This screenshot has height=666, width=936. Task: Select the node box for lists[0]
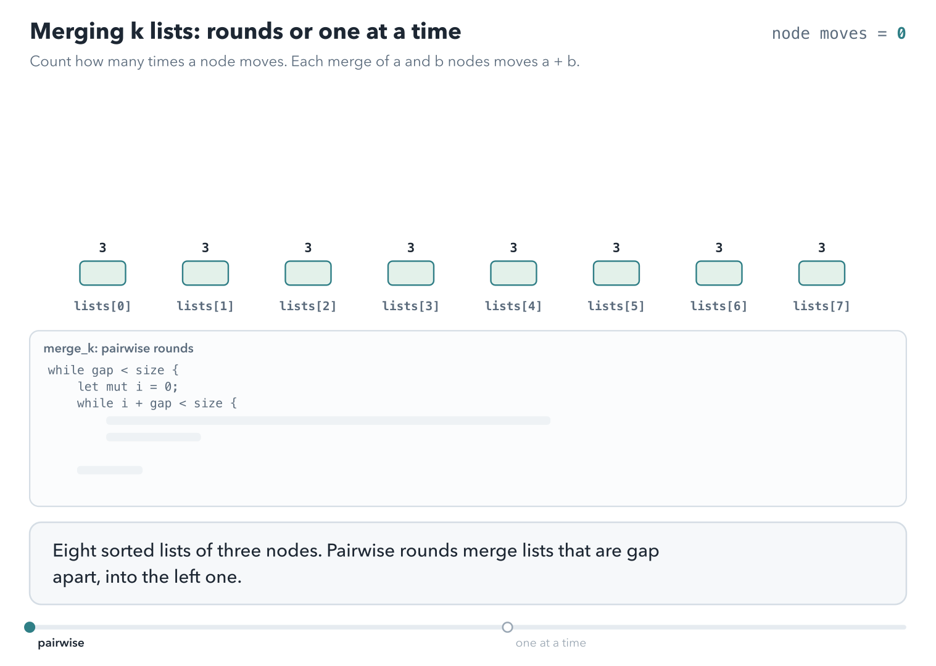[102, 273]
